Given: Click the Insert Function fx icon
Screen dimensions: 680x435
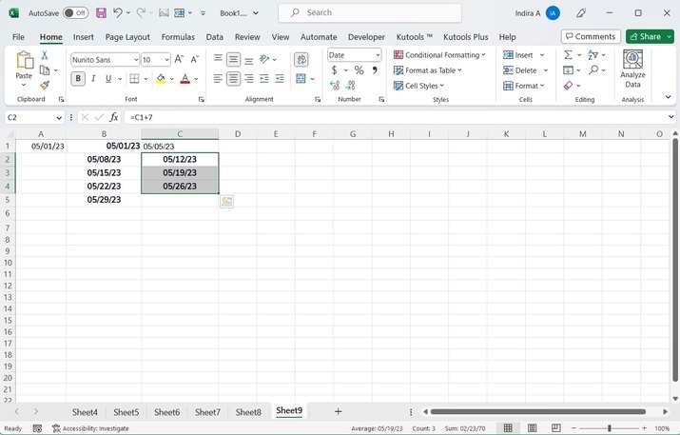Looking at the screenshot, I should pyautogui.click(x=114, y=117).
